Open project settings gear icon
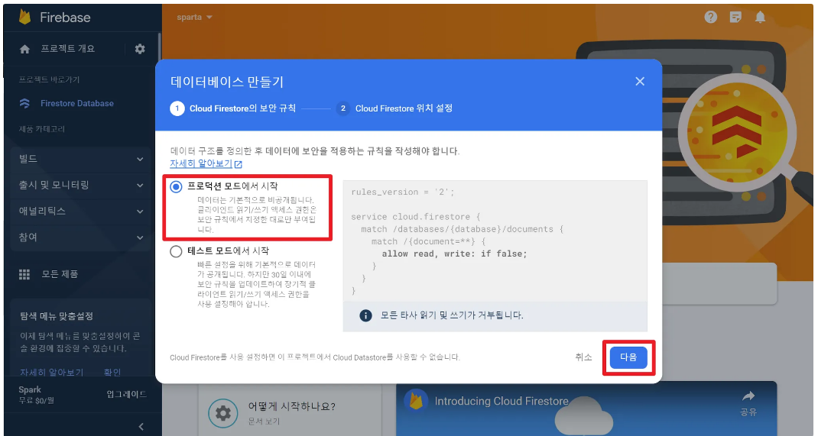818x436 pixels. point(140,49)
